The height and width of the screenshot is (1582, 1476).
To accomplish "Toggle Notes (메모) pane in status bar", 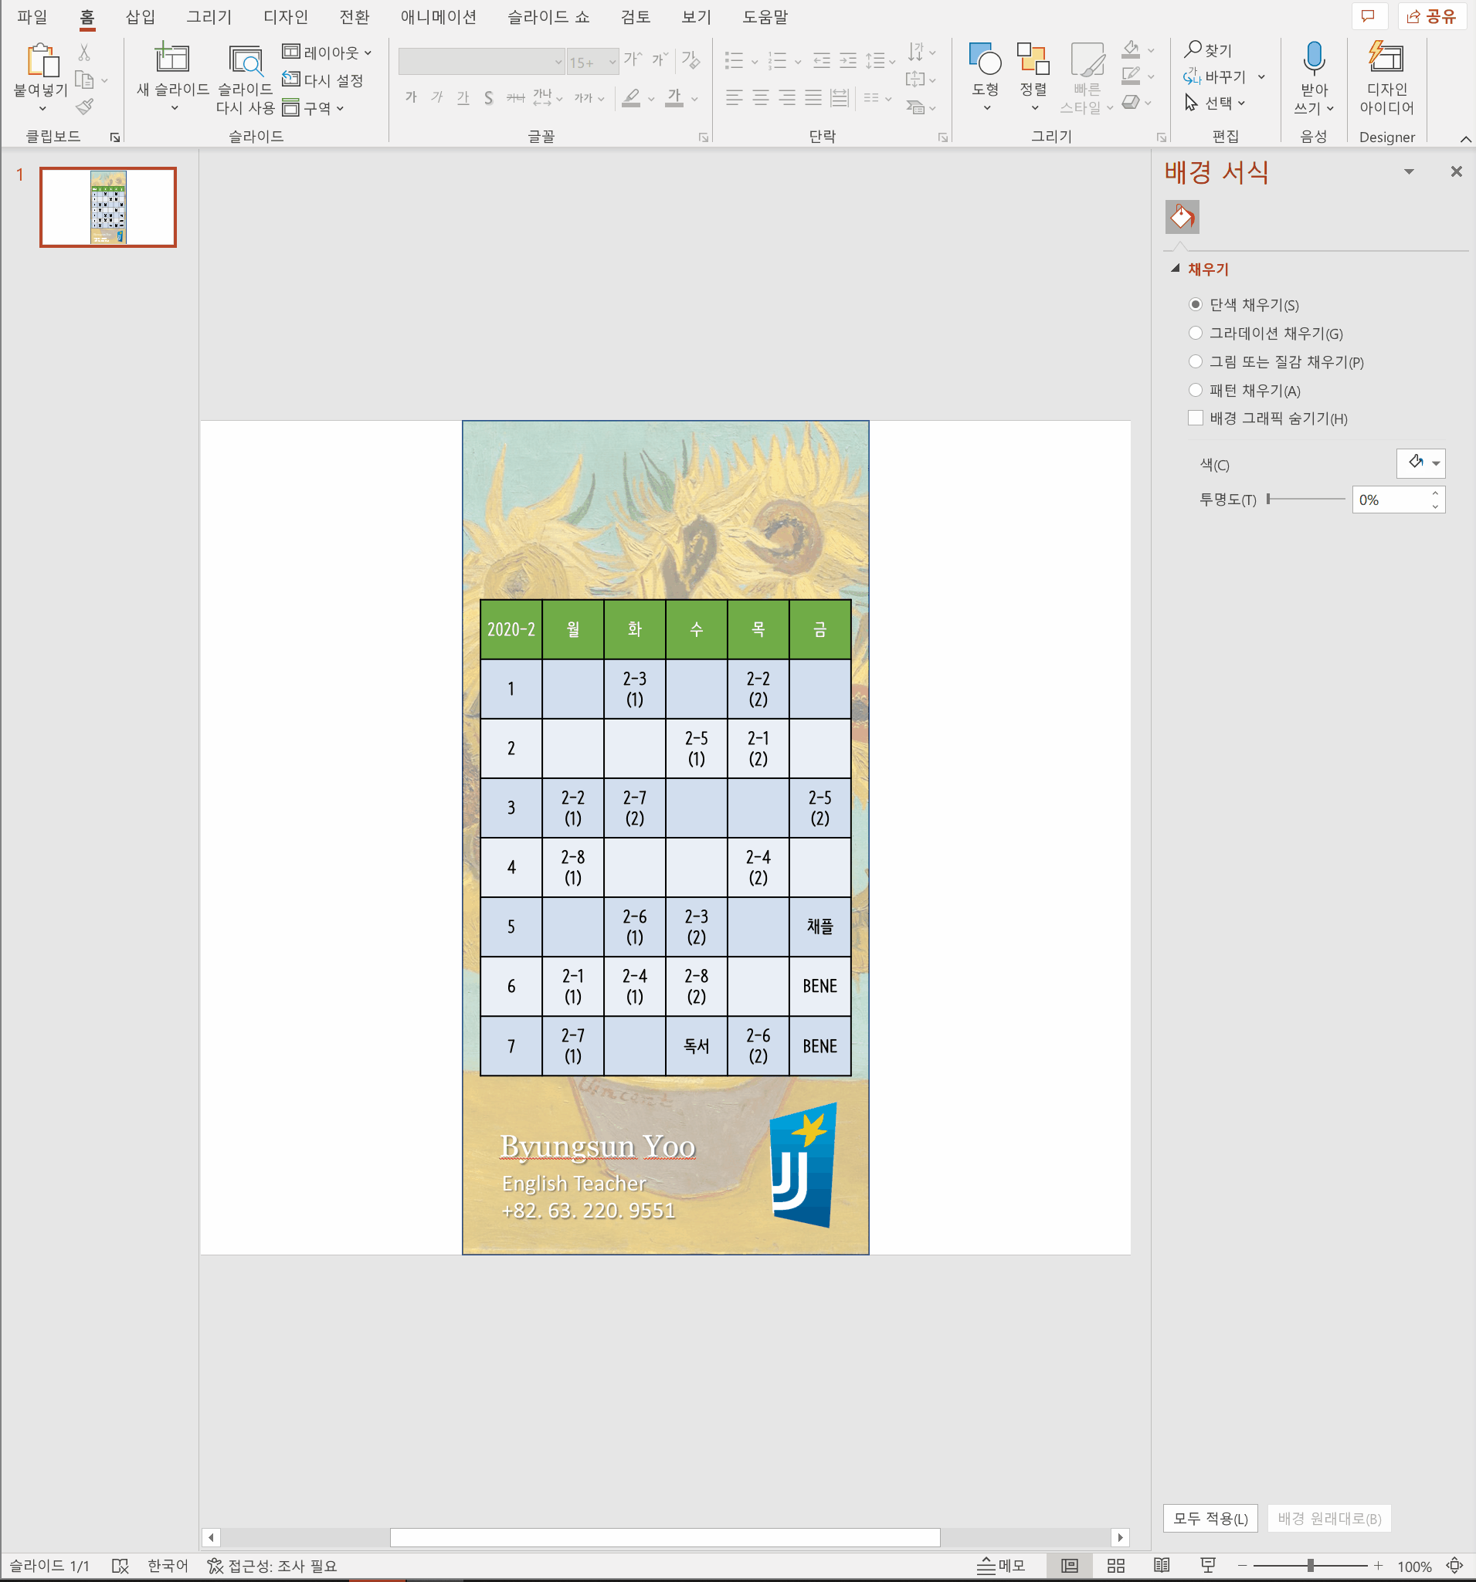I will (1001, 1565).
